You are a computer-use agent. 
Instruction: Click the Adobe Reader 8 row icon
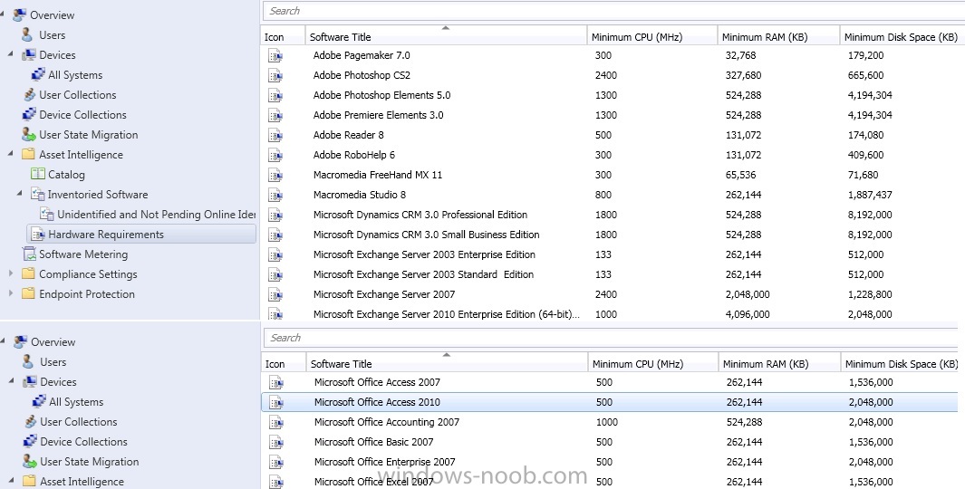click(x=275, y=135)
